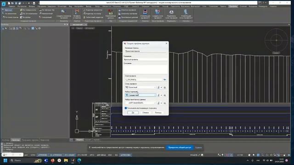The image size is (294, 165).
Task: Click Прекратить общий доступ button
Action: pyautogui.click(x=180, y=148)
